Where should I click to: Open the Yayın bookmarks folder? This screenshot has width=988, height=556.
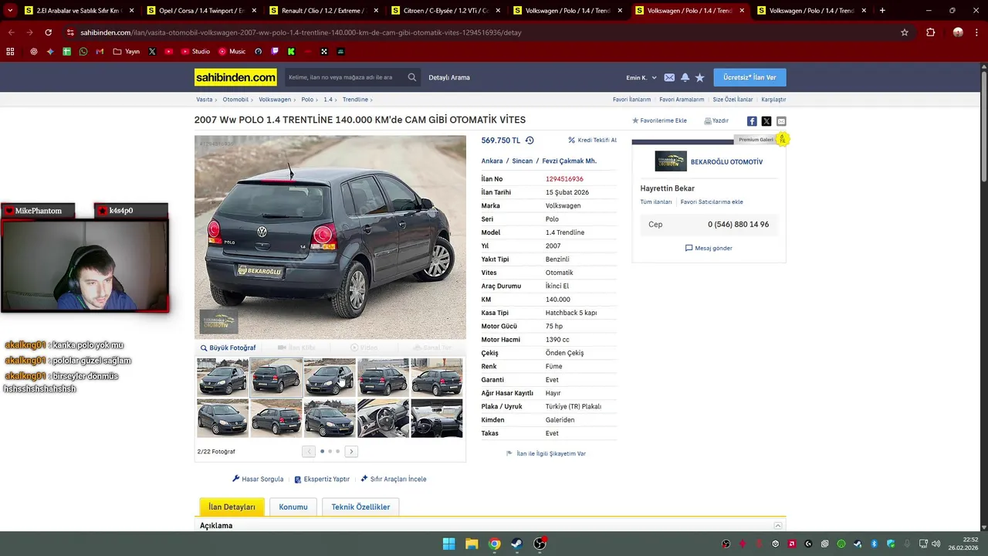(x=126, y=52)
